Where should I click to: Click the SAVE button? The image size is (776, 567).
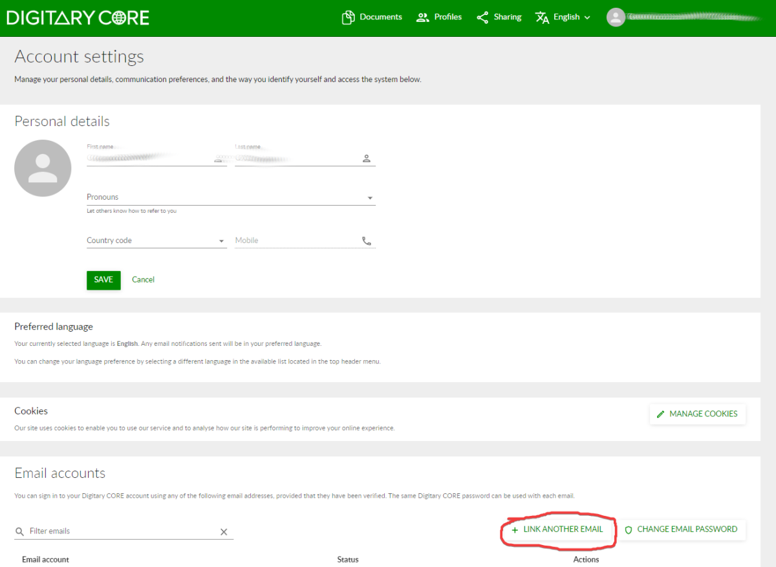pos(103,280)
